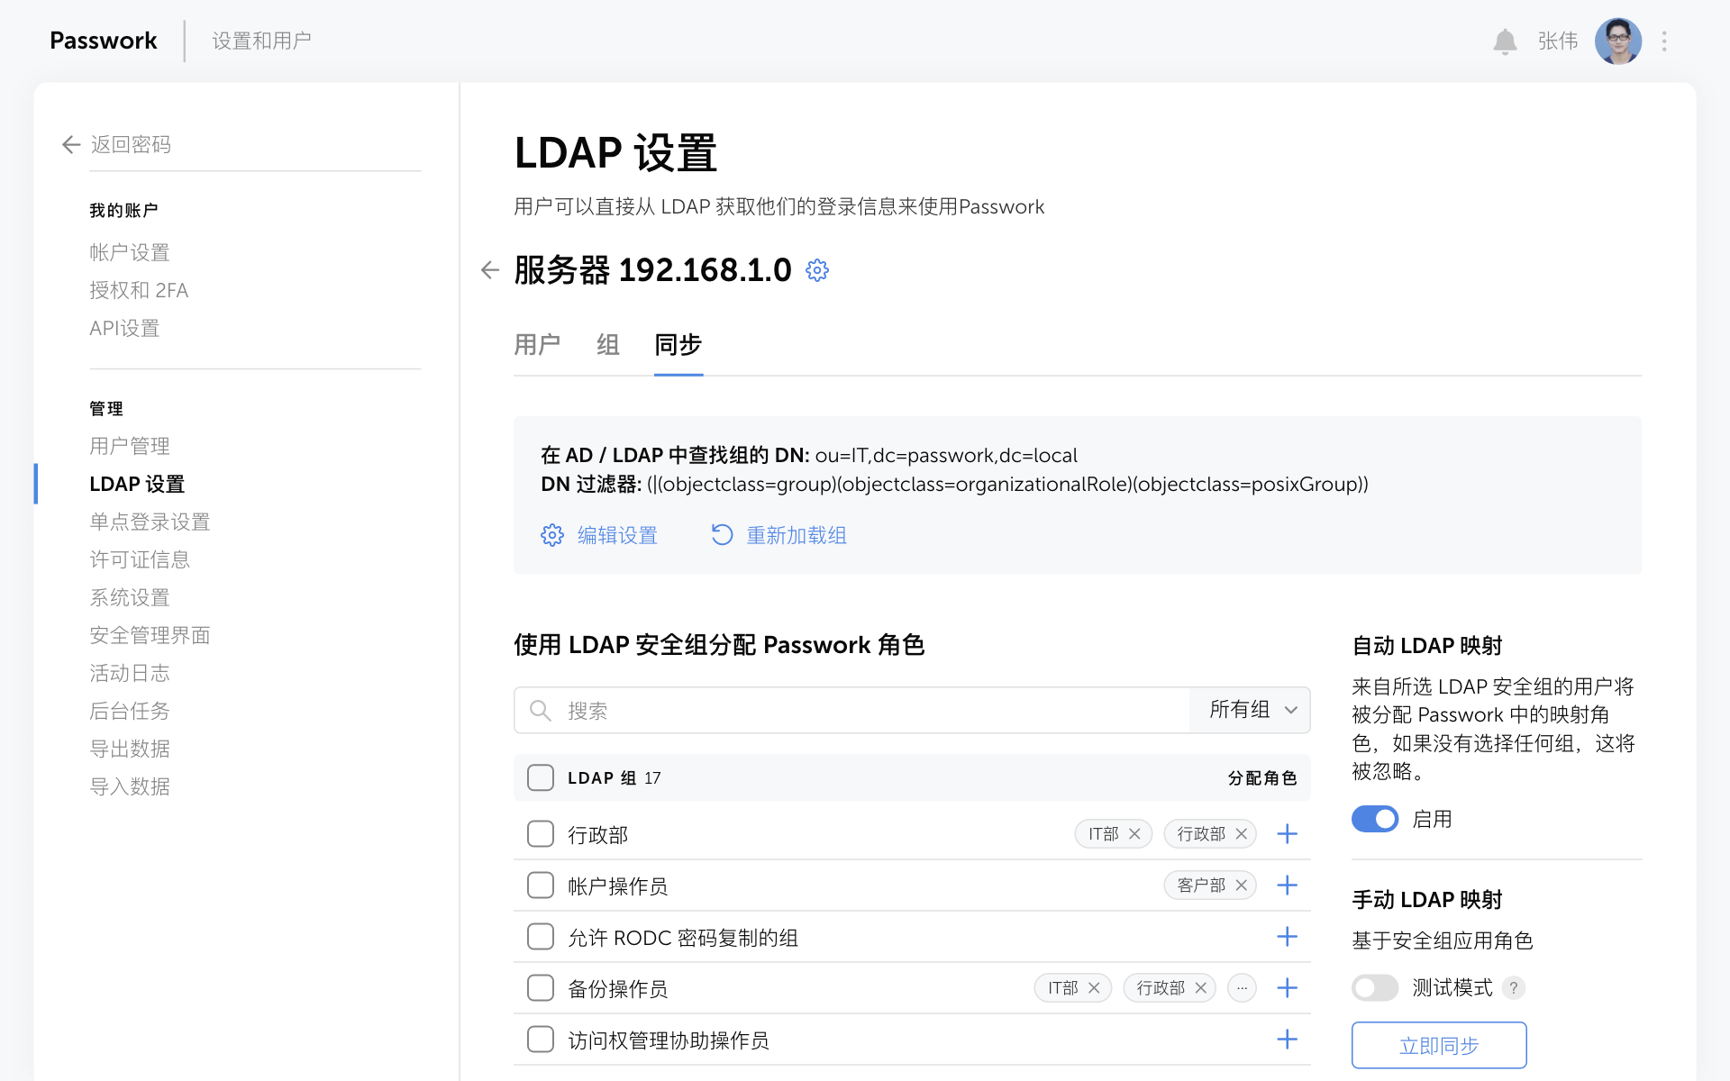Open 活动日志 in the sidebar
Viewport: 1730px width, 1081px height.
[130, 674]
